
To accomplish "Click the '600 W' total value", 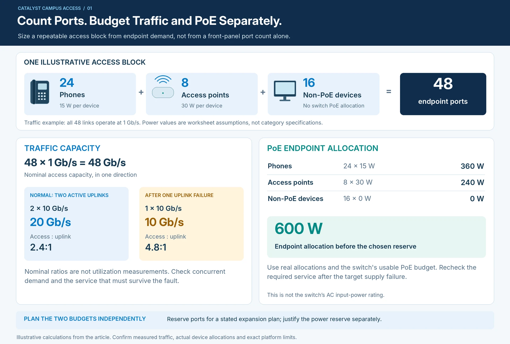I will coord(299,229).
